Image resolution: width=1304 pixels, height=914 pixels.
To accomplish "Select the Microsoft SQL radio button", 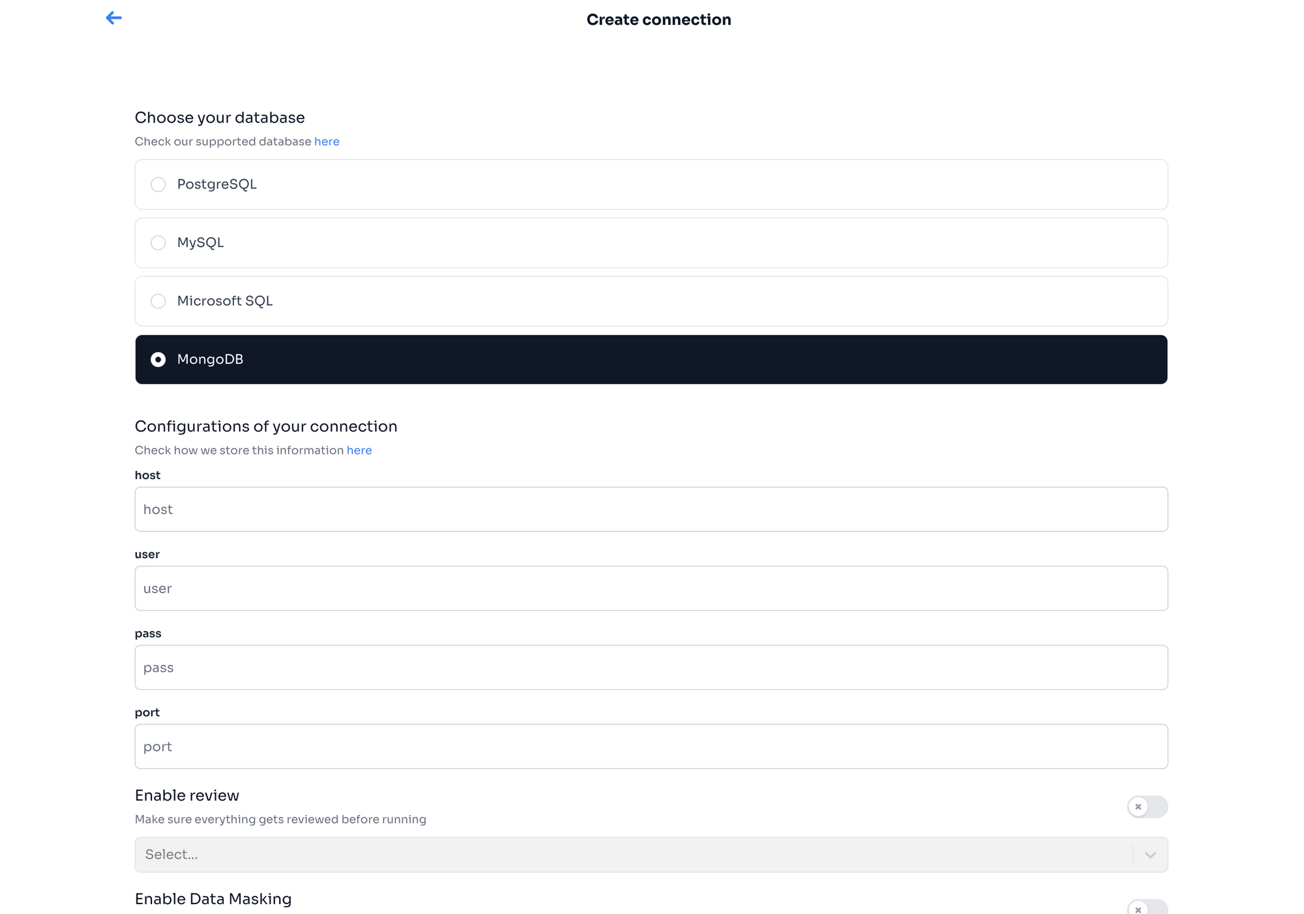I will point(158,301).
